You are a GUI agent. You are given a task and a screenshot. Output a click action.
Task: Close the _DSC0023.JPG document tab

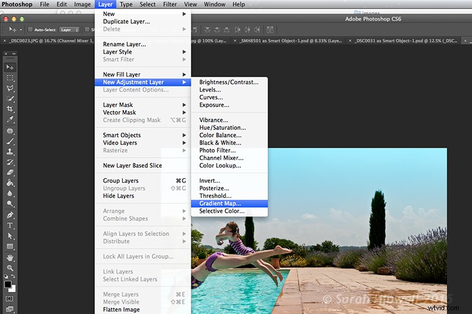[4, 41]
